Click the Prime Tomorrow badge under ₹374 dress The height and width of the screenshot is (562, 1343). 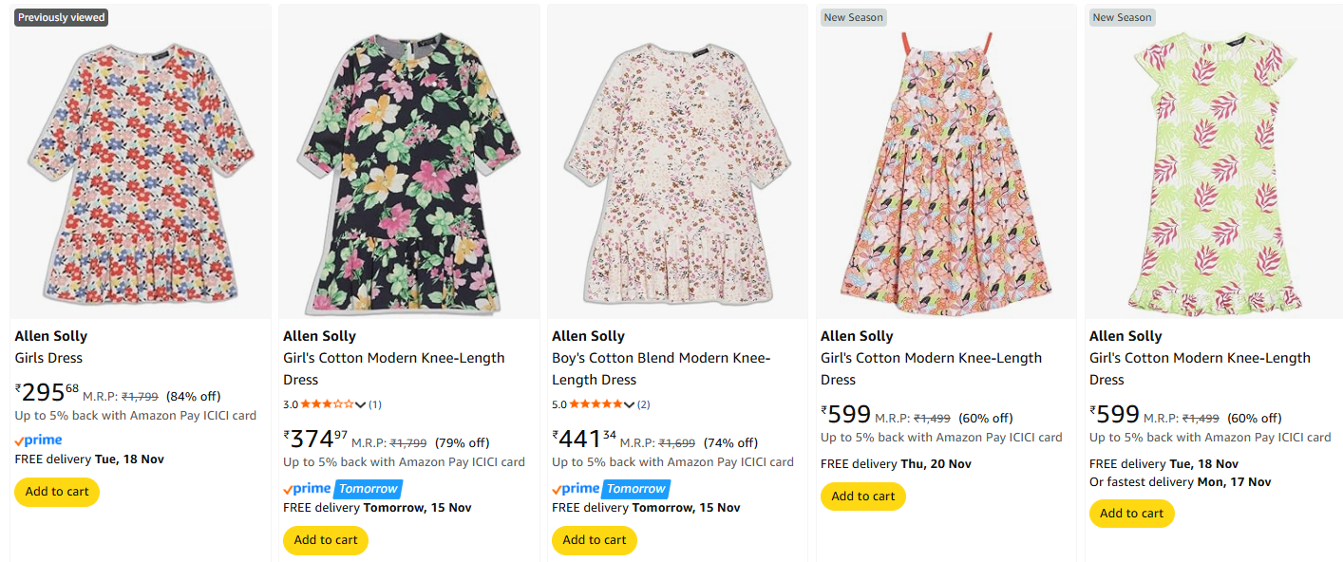(x=343, y=489)
